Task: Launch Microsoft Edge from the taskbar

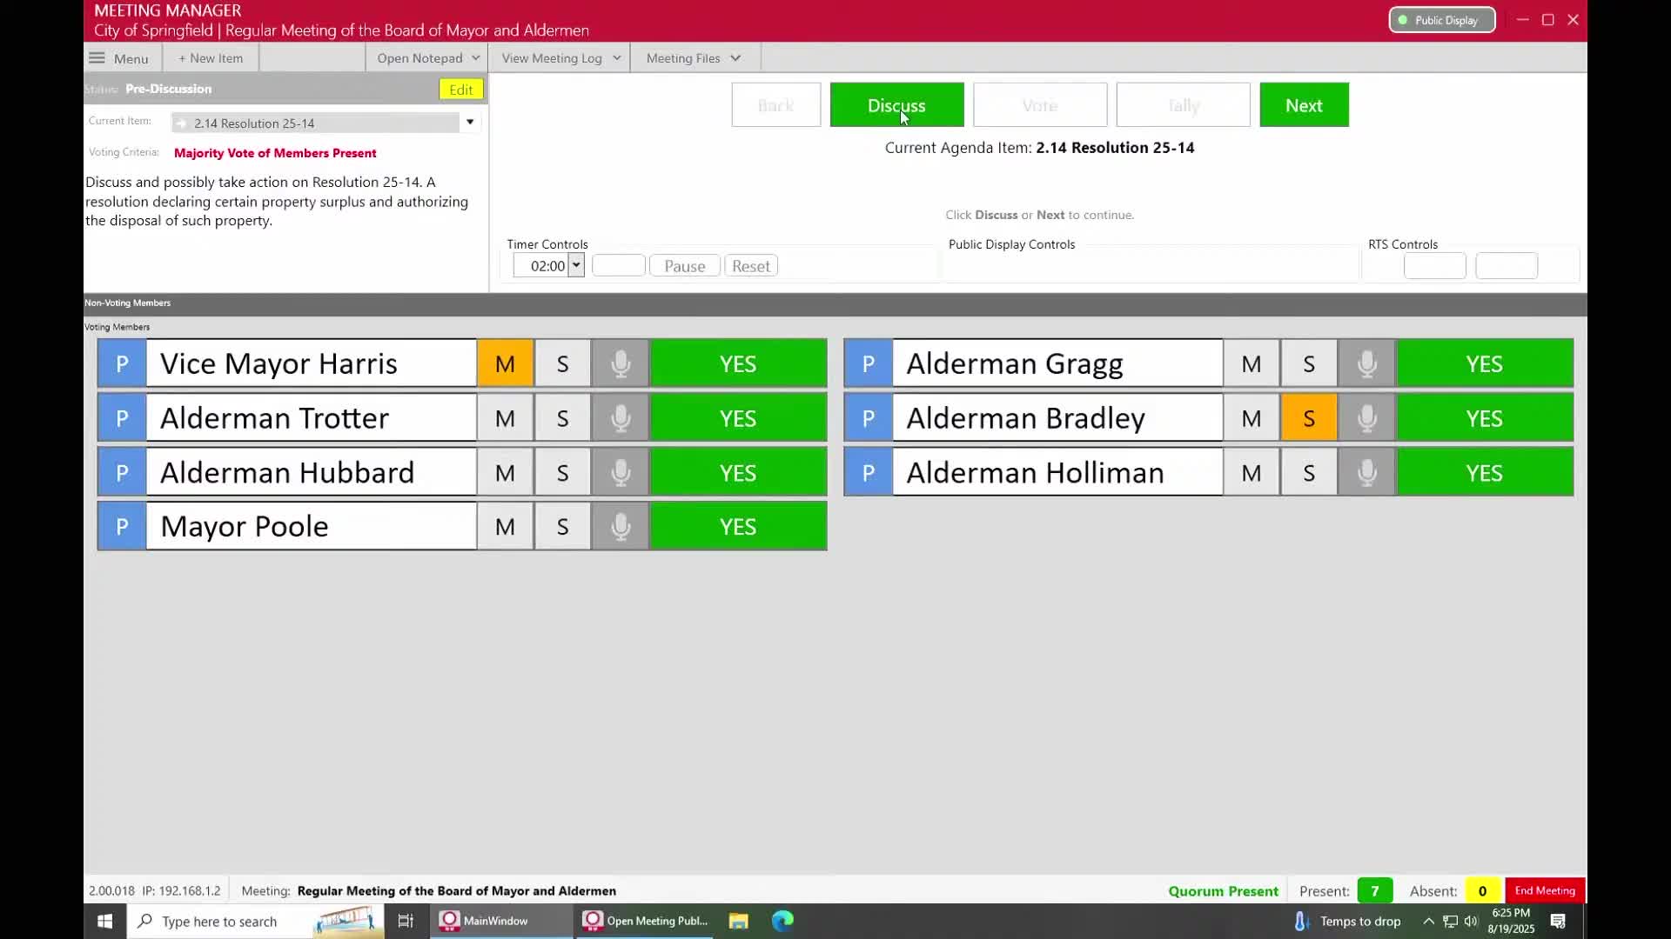Action: pyautogui.click(x=782, y=921)
